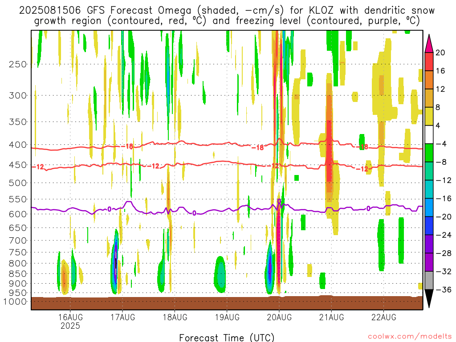Image resolution: width=456 pixels, height=342 pixels.
Task: Click the 400 pressure level label
Action: [x=17, y=145]
